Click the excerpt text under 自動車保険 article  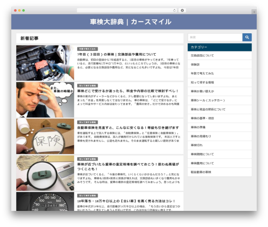[x=129, y=137]
